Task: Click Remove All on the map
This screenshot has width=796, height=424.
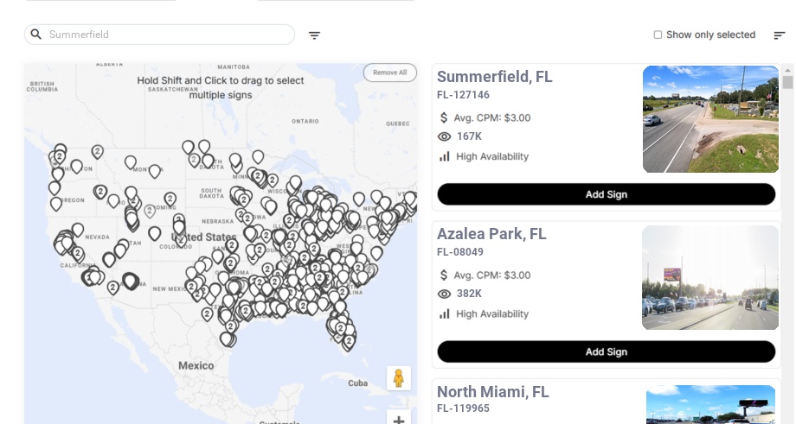Action: click(389, 73)
